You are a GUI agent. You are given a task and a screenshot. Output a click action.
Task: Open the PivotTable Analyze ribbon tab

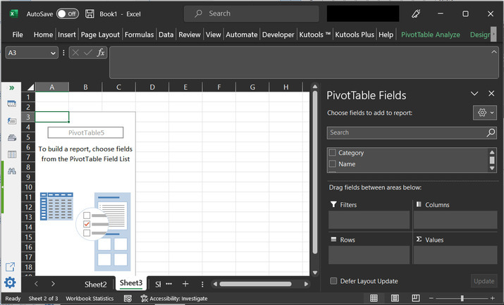[430, 35]
